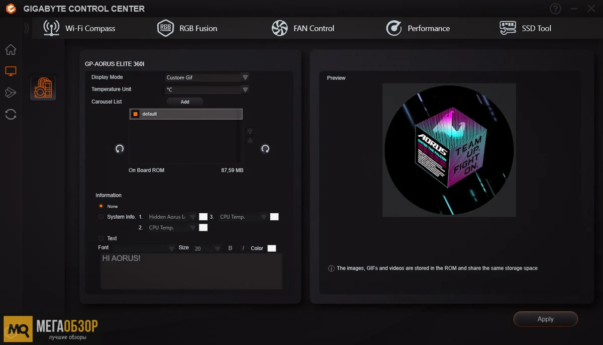
Task: Click the Performance gauge icon
Action: tap(393, 28)
